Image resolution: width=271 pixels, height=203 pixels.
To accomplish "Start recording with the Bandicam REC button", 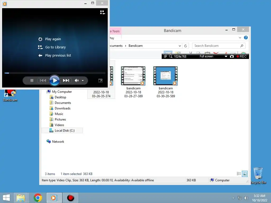I will pos(242,57).
